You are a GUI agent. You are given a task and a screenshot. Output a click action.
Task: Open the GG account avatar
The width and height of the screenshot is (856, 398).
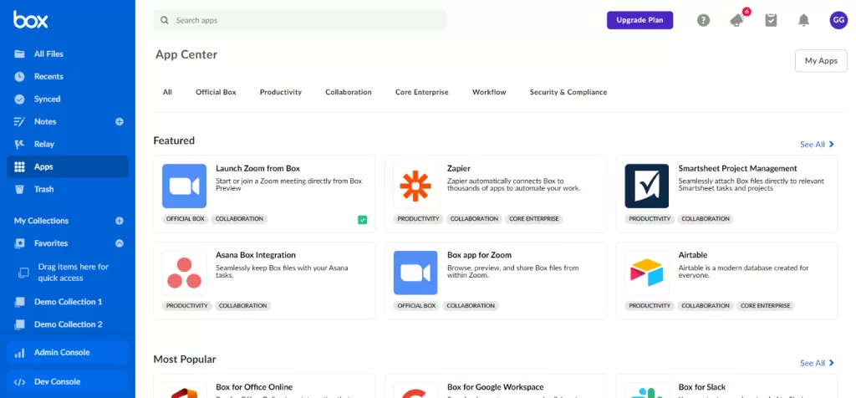(x=838, y=20)
